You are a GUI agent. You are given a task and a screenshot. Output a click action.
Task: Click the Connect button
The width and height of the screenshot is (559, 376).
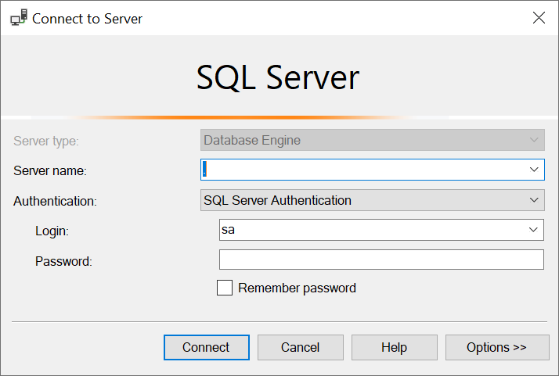207,347
